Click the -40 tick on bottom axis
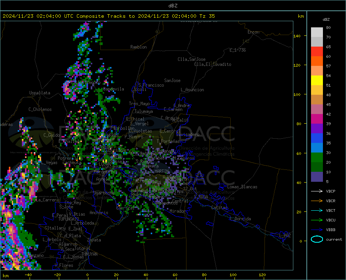 28,275
